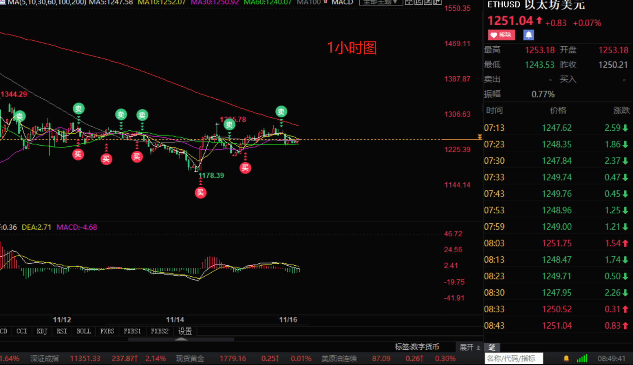Image resolution: width=633 pixels, height=365 pixels.
Task: Open the 设置 settings tab
Action: (x=185, y=331)
